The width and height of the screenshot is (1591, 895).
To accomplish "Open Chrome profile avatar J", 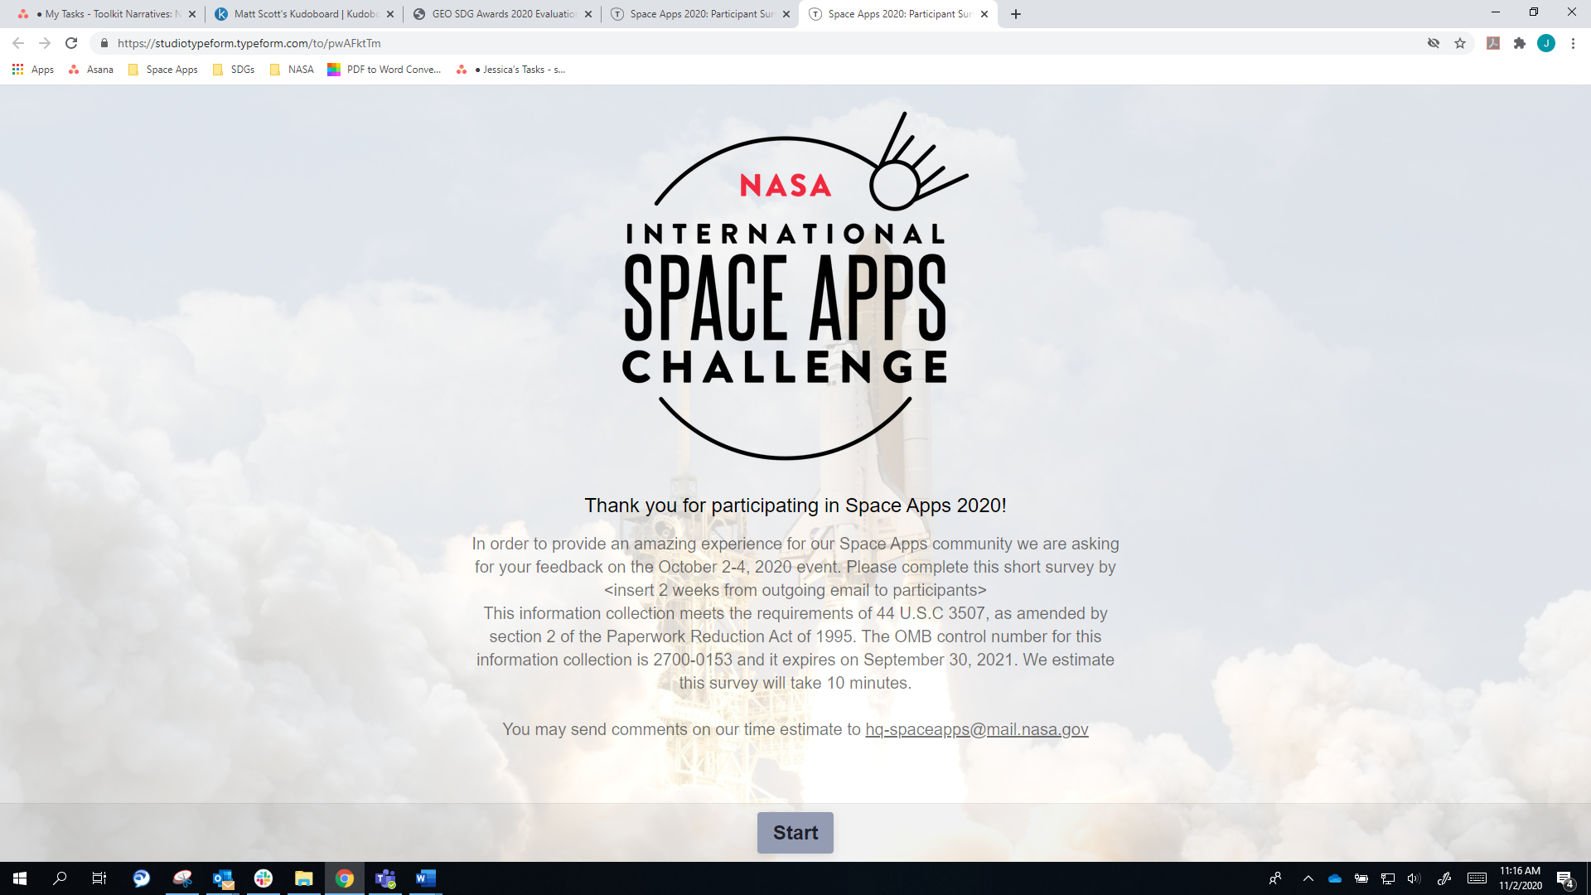I will tap(1545, 43).
